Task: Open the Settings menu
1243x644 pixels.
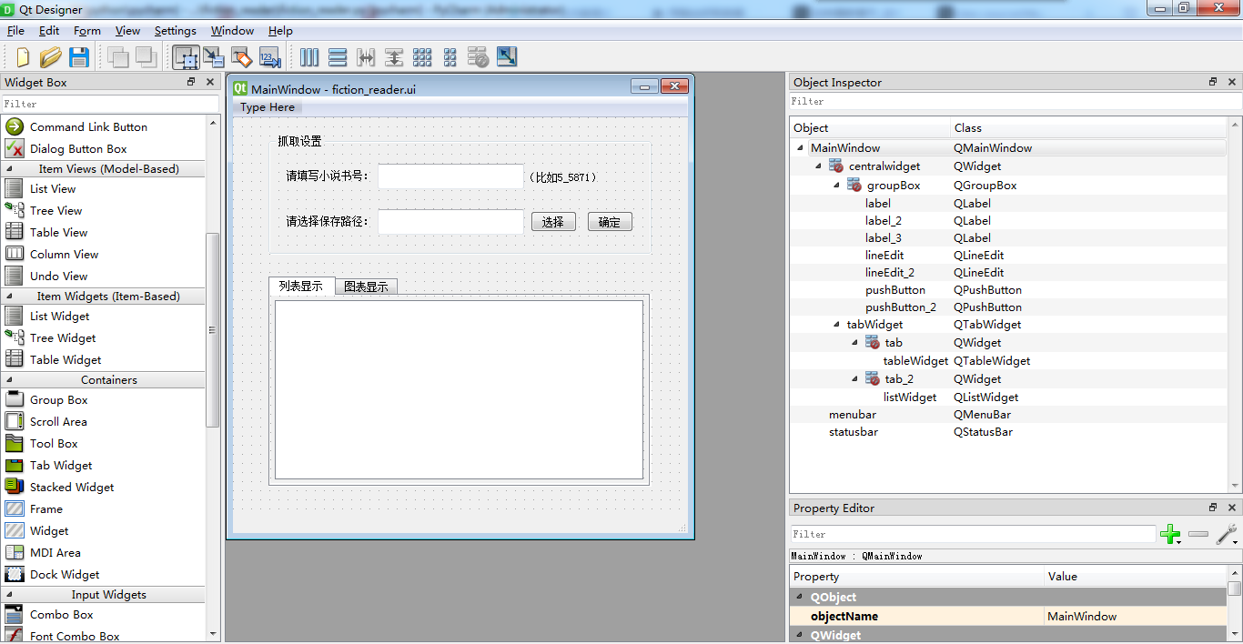Action: [x=175, y=30]
